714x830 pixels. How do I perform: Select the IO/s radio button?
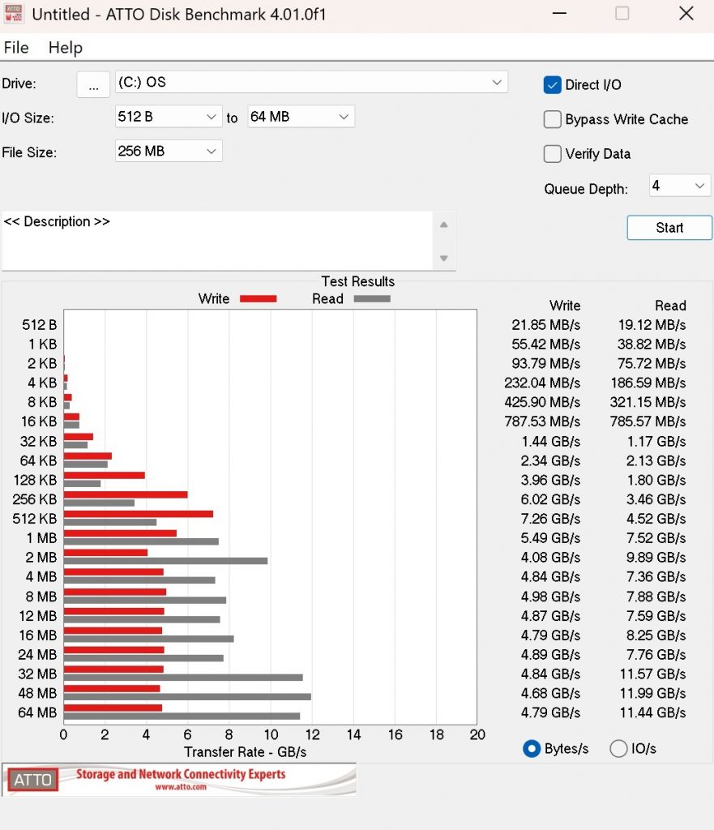tap(618, 749)
